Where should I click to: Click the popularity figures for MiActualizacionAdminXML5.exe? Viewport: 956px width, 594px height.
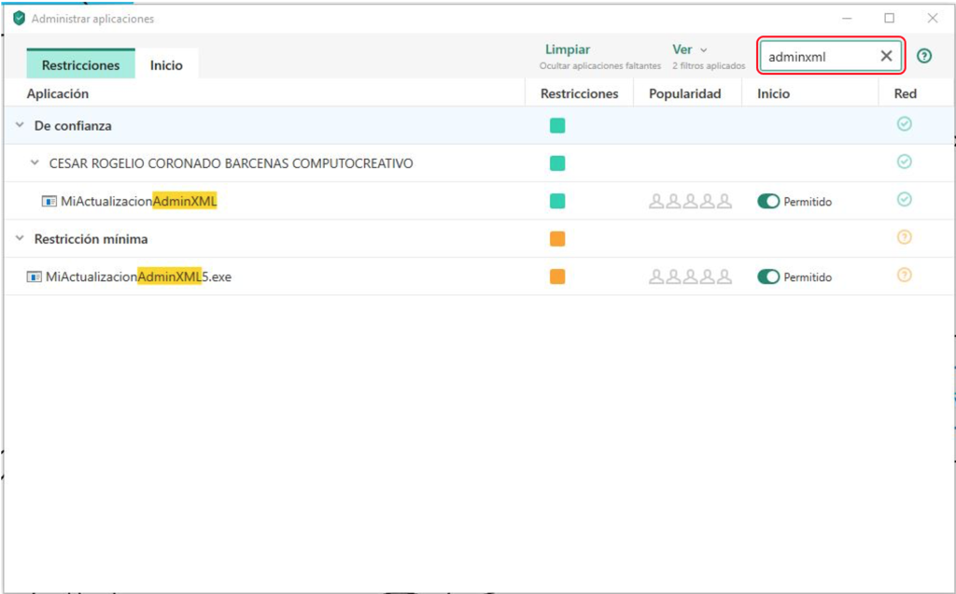point(691,276)
